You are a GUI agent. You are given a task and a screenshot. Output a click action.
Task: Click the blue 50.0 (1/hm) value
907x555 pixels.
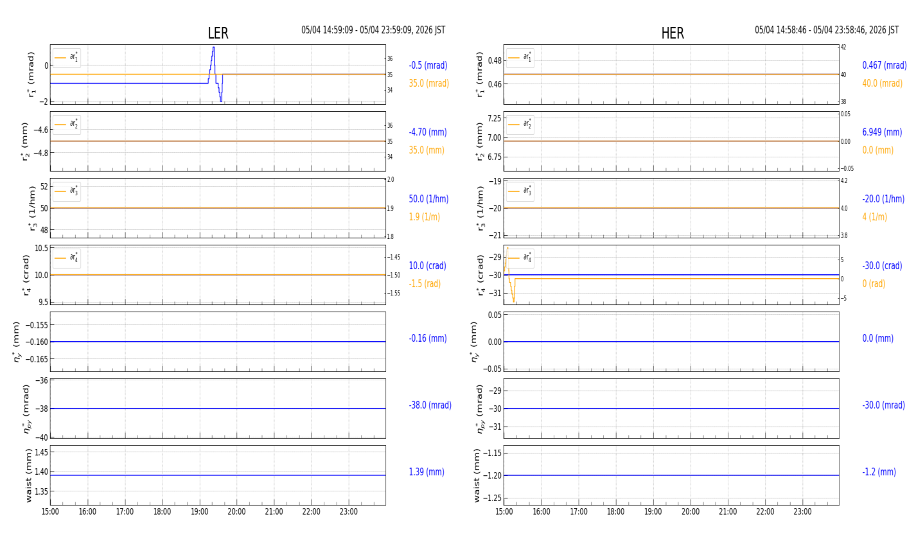tap(428, 199)
